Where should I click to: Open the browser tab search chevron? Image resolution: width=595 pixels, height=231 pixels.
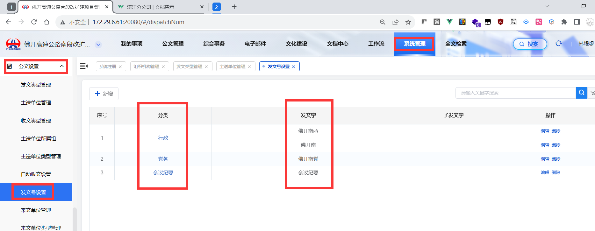coord(547,6)
